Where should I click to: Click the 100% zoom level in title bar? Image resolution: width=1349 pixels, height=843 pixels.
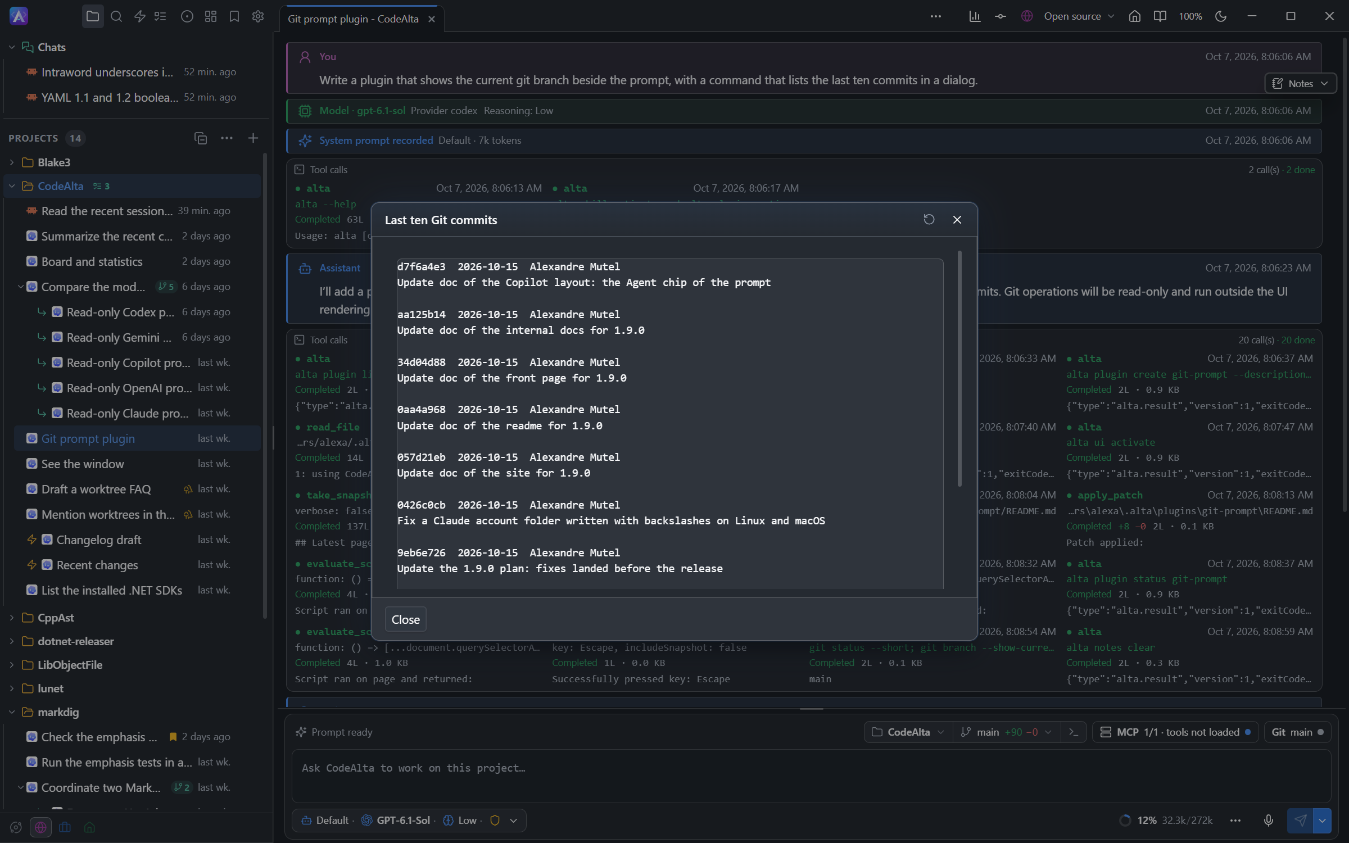1190,16
